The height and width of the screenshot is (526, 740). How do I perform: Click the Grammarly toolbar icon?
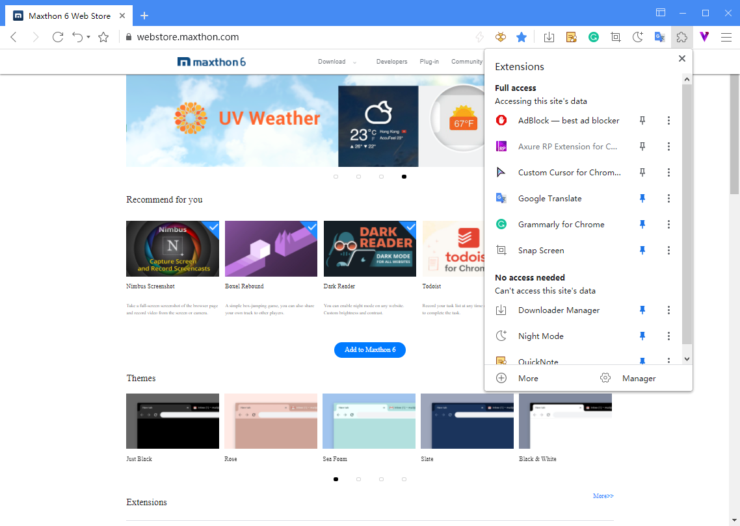tap(594, 37)
